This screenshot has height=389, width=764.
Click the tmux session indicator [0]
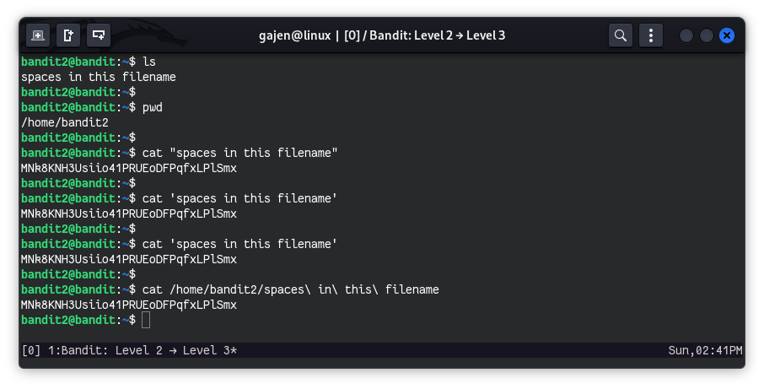(x=30, y=350)
